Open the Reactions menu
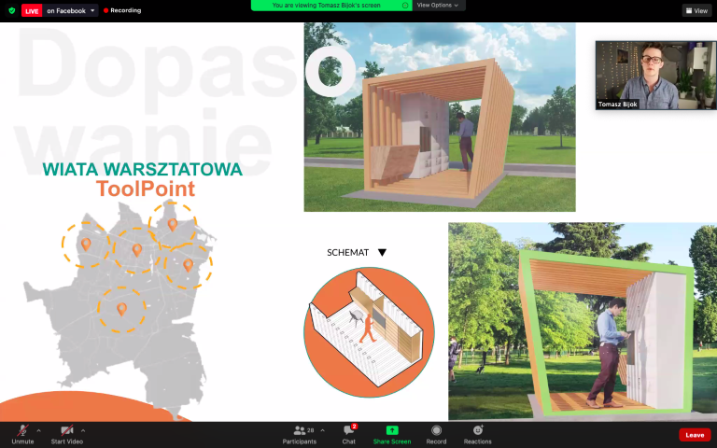Image resolution: width=717 pixels, height=448 pixels. (478, 435)
